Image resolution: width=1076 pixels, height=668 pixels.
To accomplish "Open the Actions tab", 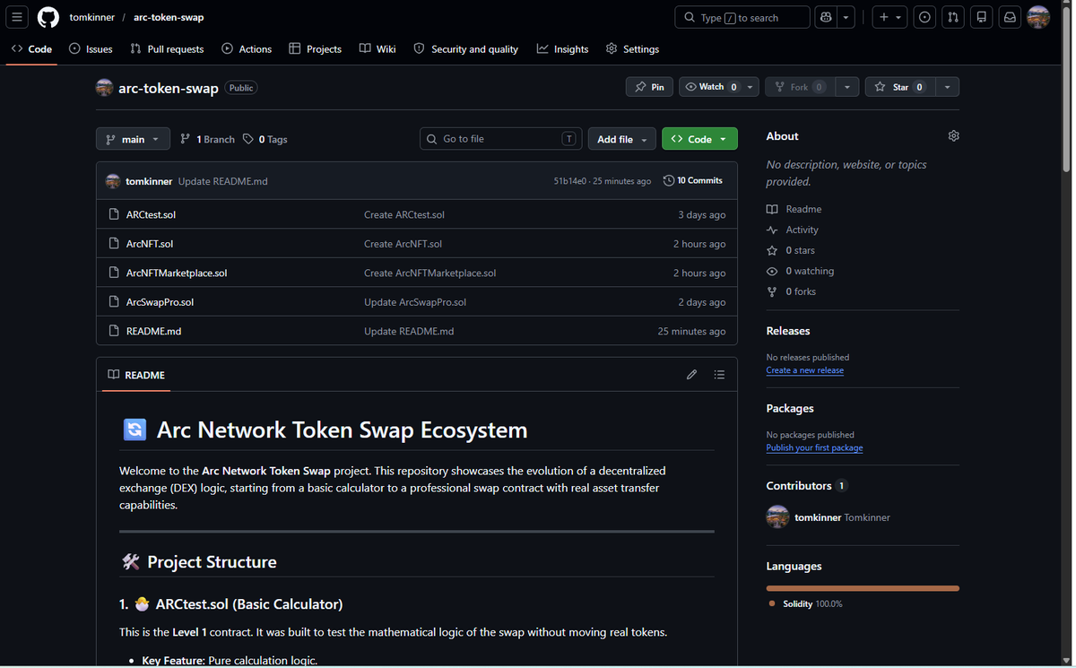I will (247, 48).
